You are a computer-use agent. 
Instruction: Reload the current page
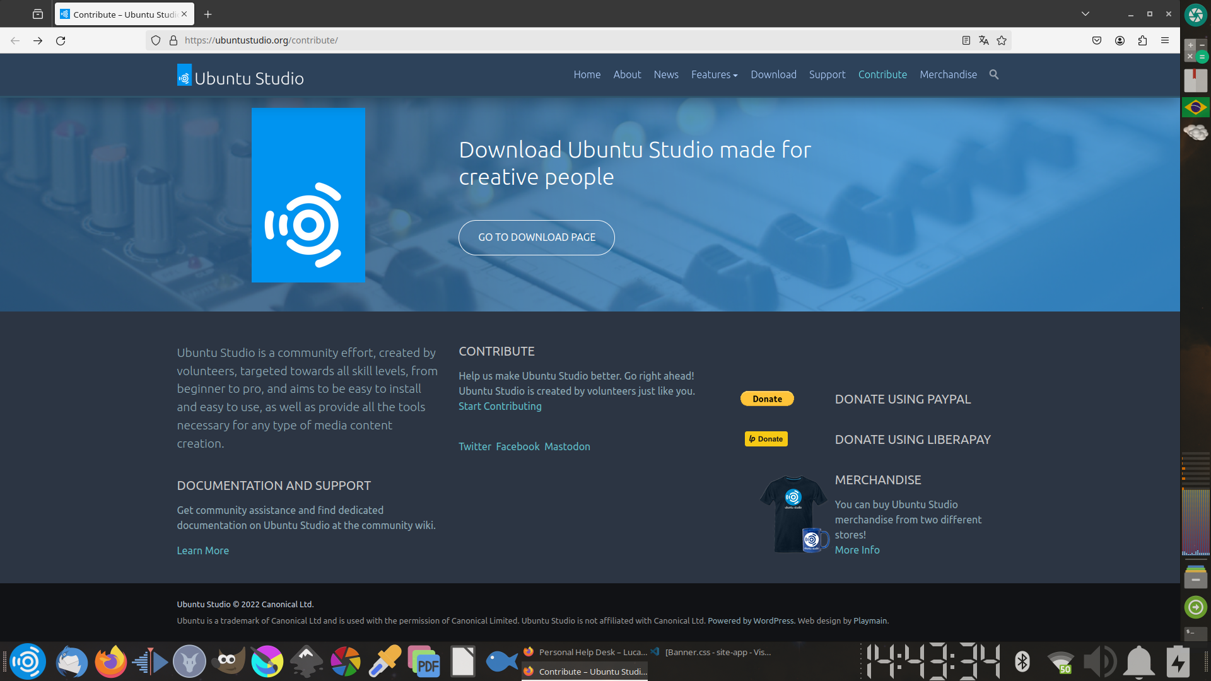(61, 40)
